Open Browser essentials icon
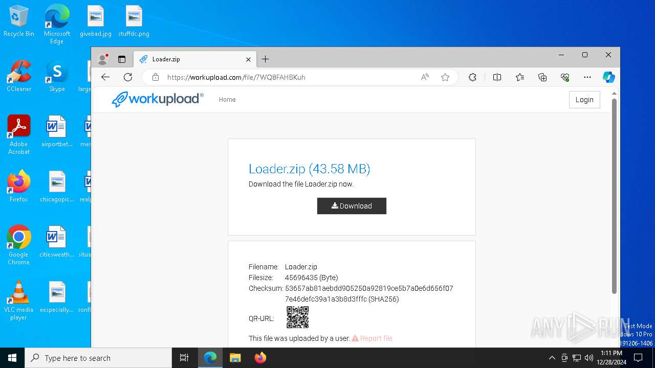This screenshot has width=655, height=368. click(x=565, y=77)
